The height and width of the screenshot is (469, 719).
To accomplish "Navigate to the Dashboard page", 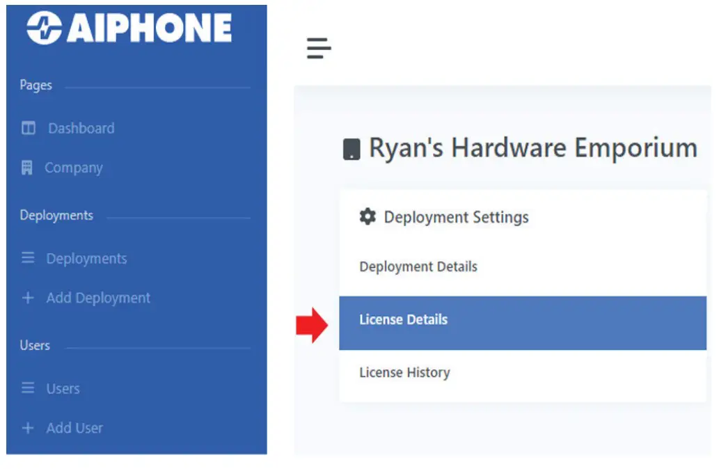I will click(81, 128).
